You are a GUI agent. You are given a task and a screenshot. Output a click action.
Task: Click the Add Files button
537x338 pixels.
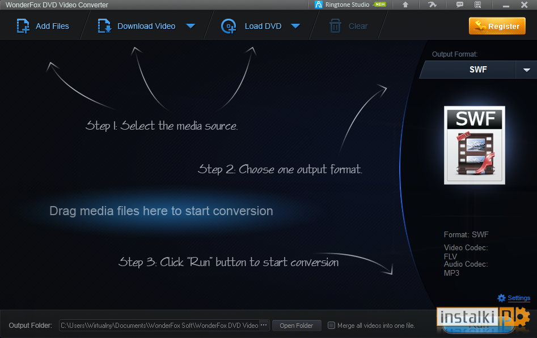pos(43,26)
